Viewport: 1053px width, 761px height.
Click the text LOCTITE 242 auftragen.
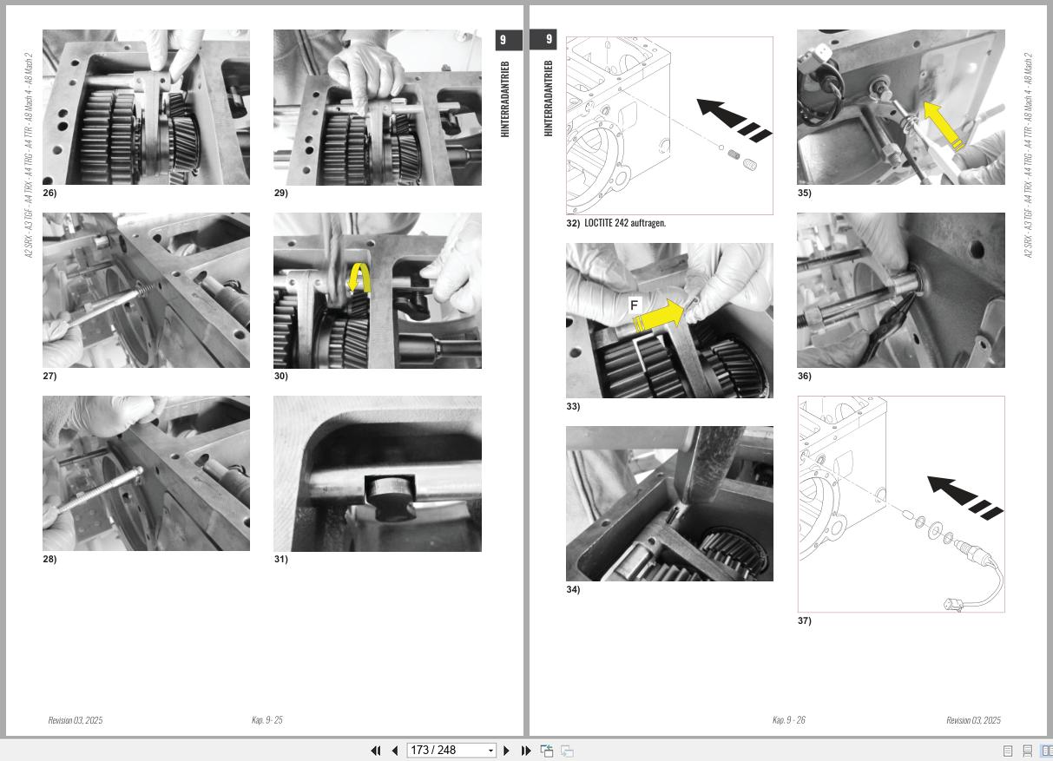[x=625, y=223]
